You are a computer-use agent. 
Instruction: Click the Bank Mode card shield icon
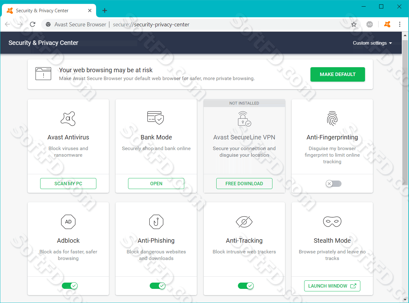click(x=156, y=118)
